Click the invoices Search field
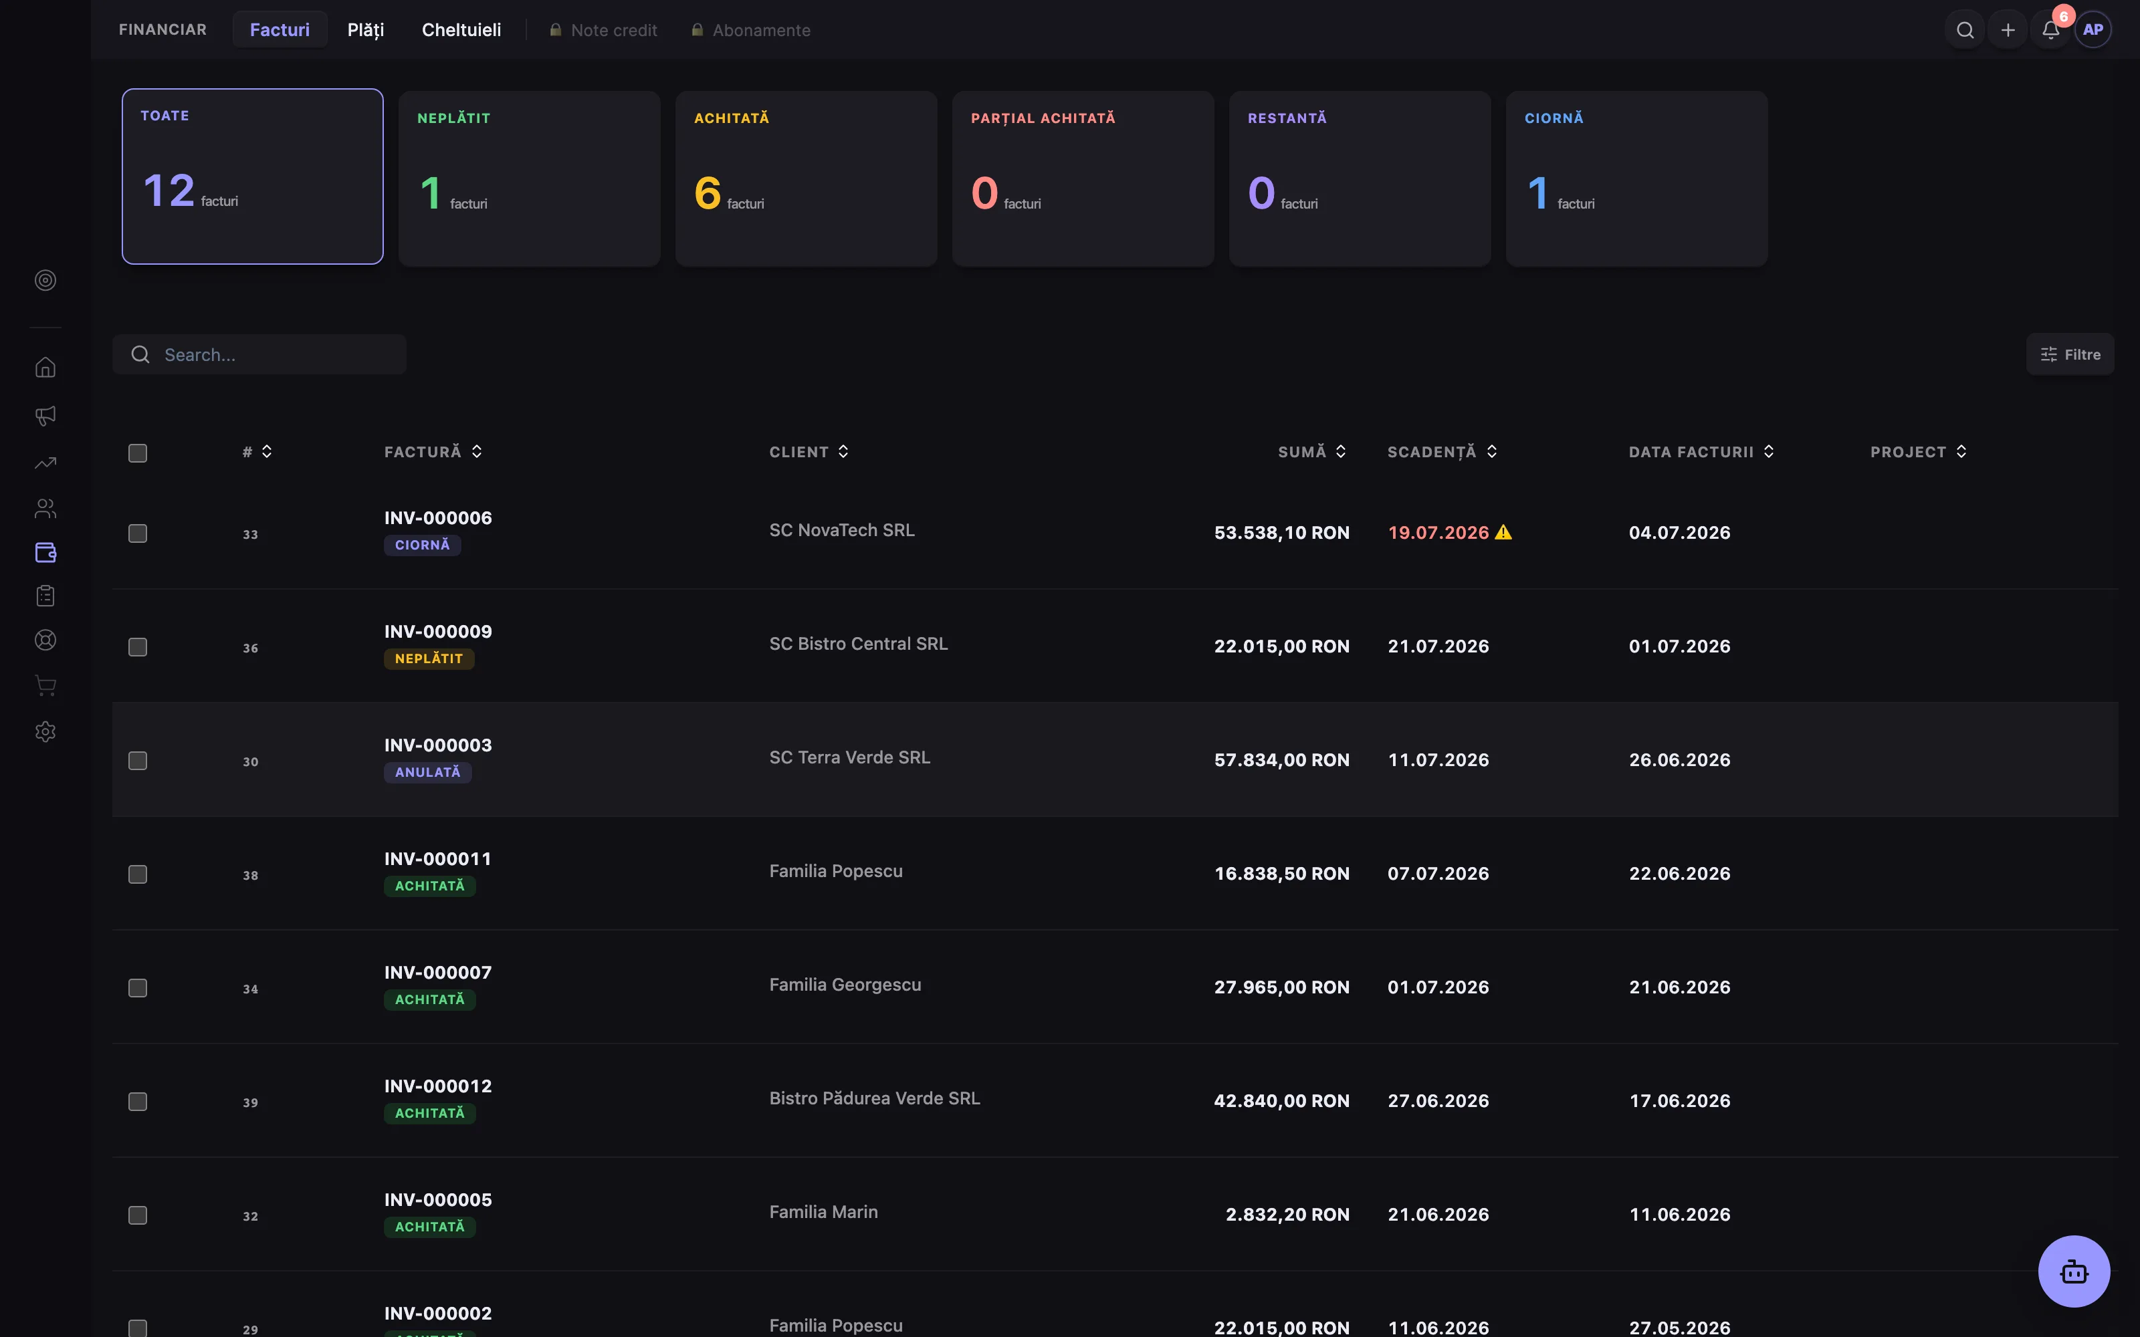Image resolution: width=2140 pixels, height=1337 pixels. tap(259, 354)
